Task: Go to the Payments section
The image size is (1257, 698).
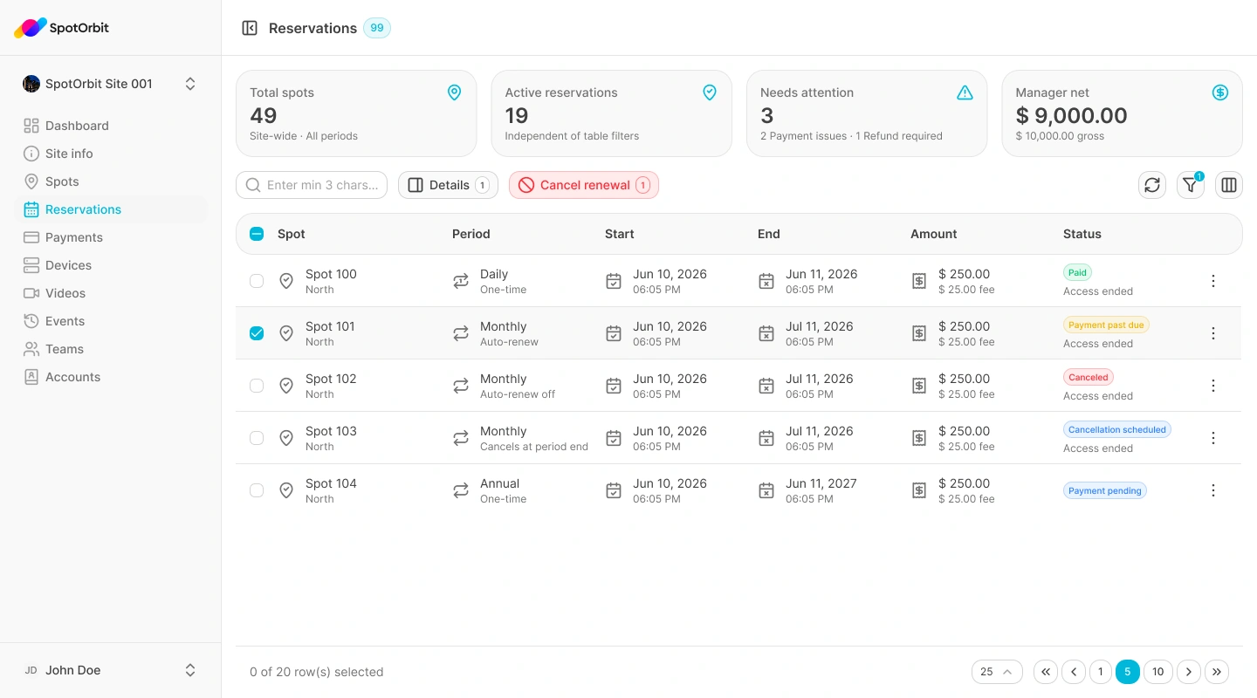Action: point(110,237)
